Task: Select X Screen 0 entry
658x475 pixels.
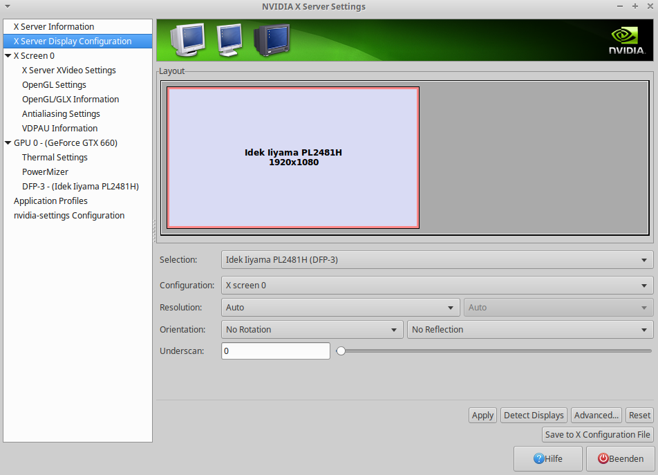Action: (x=34, y=55)
